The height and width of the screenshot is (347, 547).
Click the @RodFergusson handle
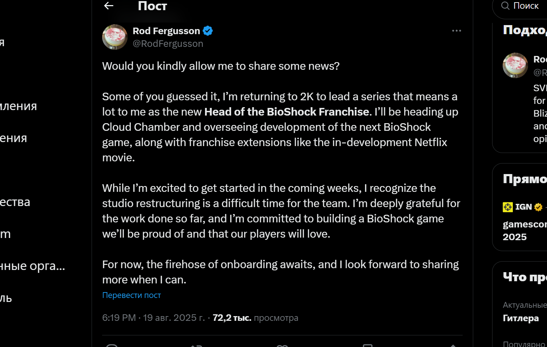[168, 43]
